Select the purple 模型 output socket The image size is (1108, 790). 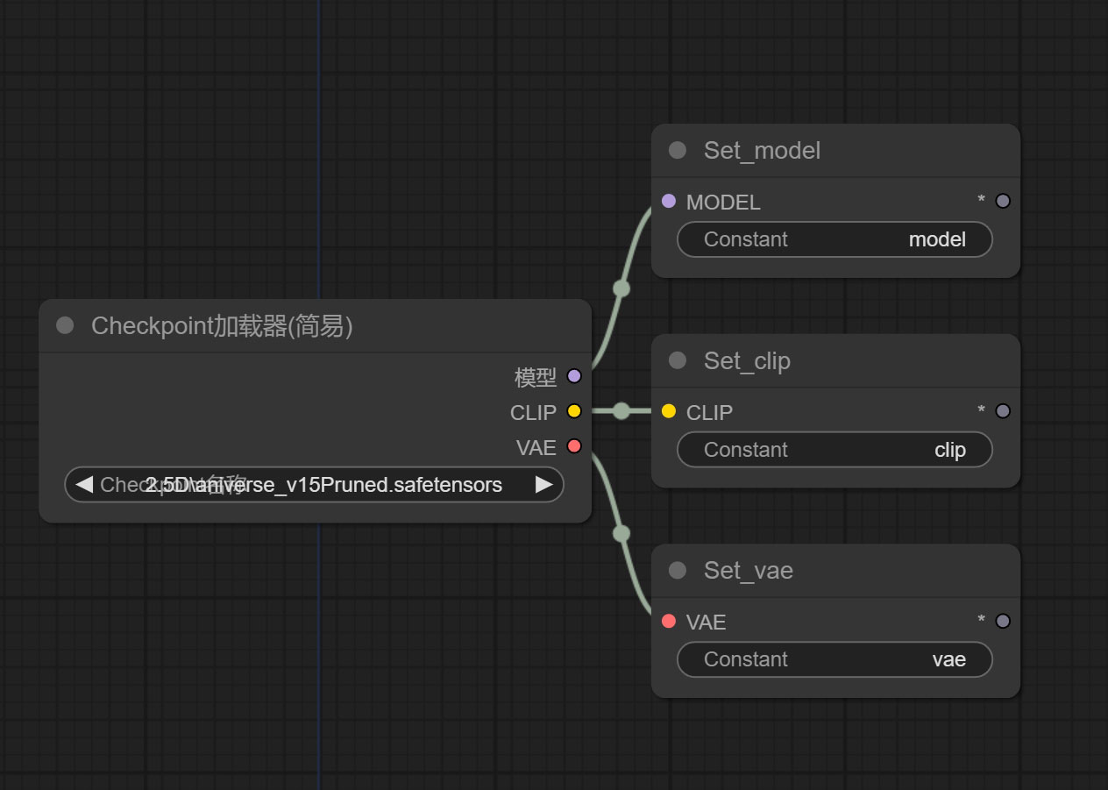(574, 376)
